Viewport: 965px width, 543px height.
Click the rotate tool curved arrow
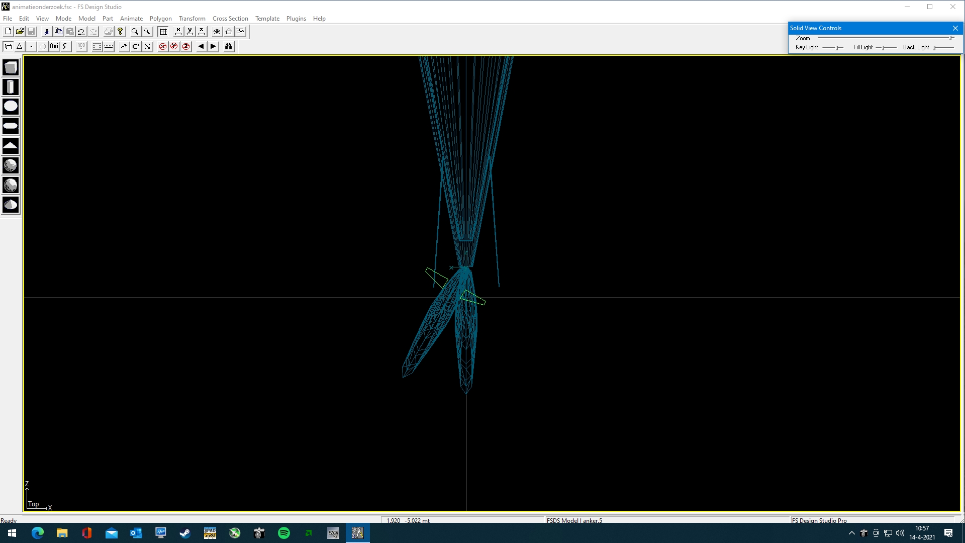point(135,46)
